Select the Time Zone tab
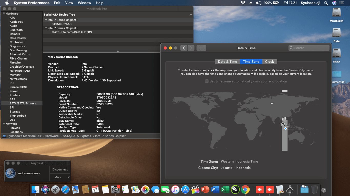The image size is (350, 196). 251,62
